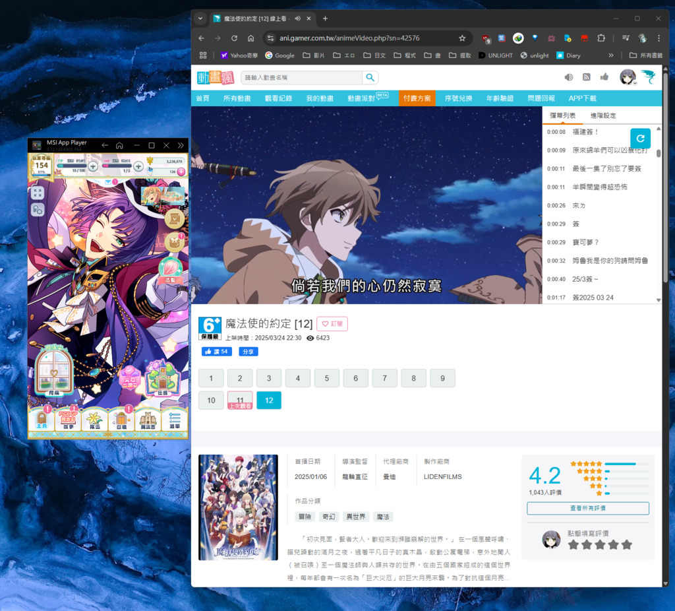Open the announcements megaphone icon
Viewport: 675px width, 611px height.
pos(569,77)
